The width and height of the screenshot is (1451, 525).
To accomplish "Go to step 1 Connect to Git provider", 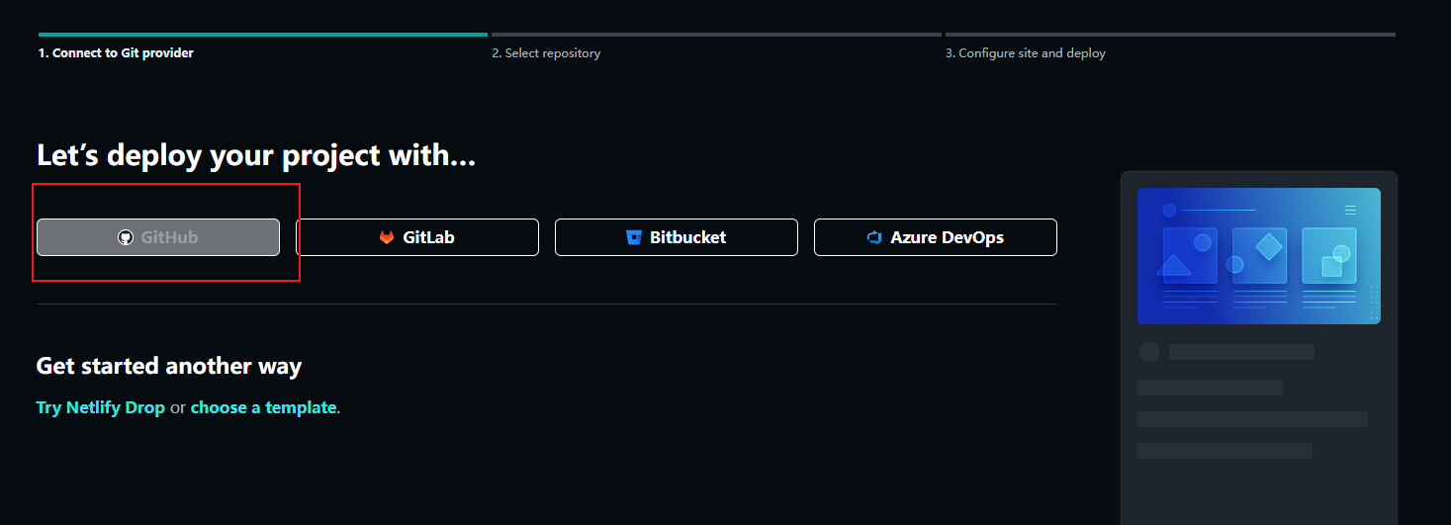I will [x=116, y=53].
